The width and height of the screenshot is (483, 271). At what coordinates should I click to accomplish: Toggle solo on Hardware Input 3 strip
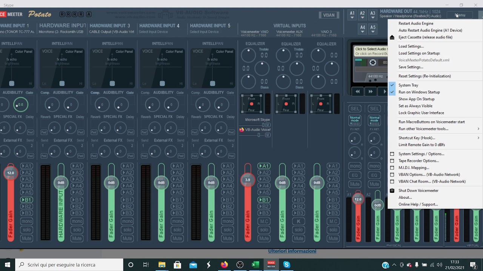tap(127, 230)
